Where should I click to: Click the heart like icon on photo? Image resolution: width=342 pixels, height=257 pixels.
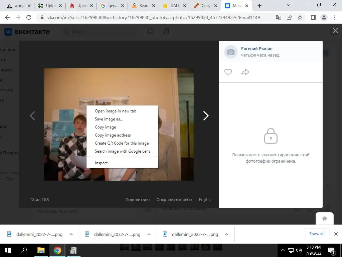coord(228,72)
